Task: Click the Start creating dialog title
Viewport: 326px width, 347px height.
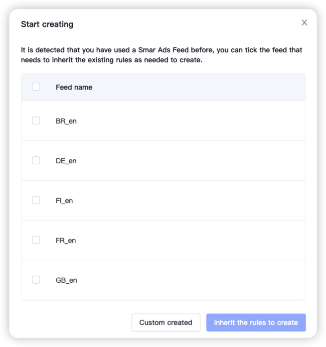Action: pos(47,24)
